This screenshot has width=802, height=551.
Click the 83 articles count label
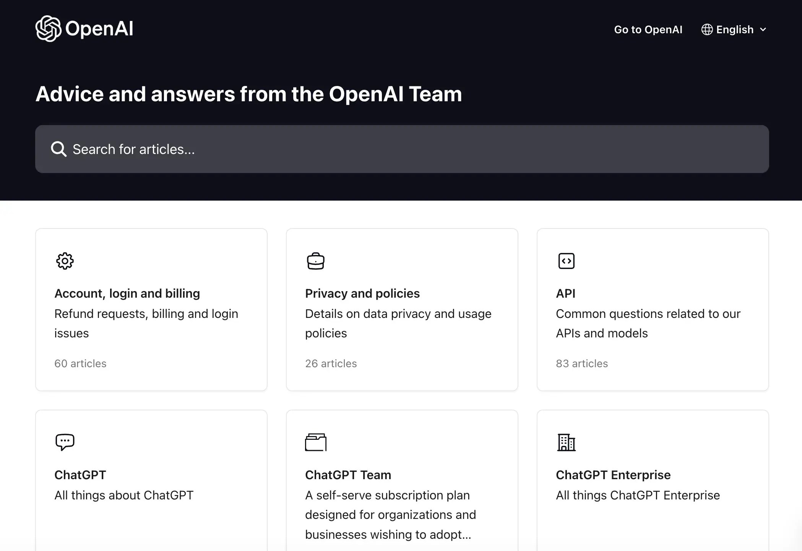click(581, 363)
